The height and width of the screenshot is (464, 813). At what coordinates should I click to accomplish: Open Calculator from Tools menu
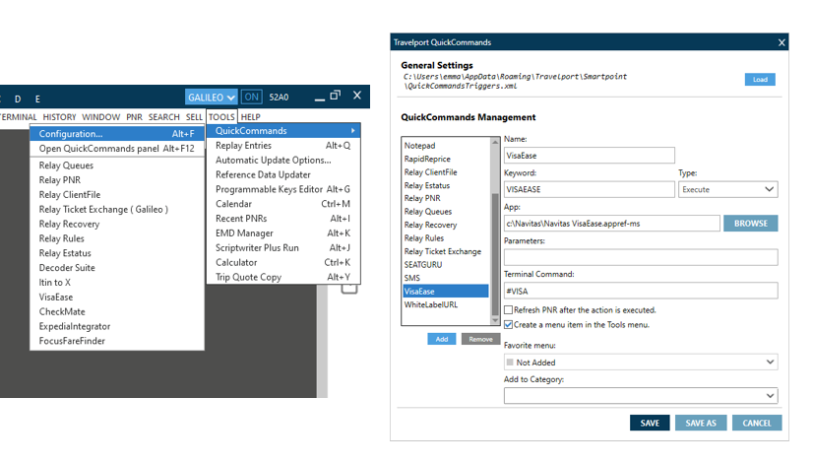[283, 262]
